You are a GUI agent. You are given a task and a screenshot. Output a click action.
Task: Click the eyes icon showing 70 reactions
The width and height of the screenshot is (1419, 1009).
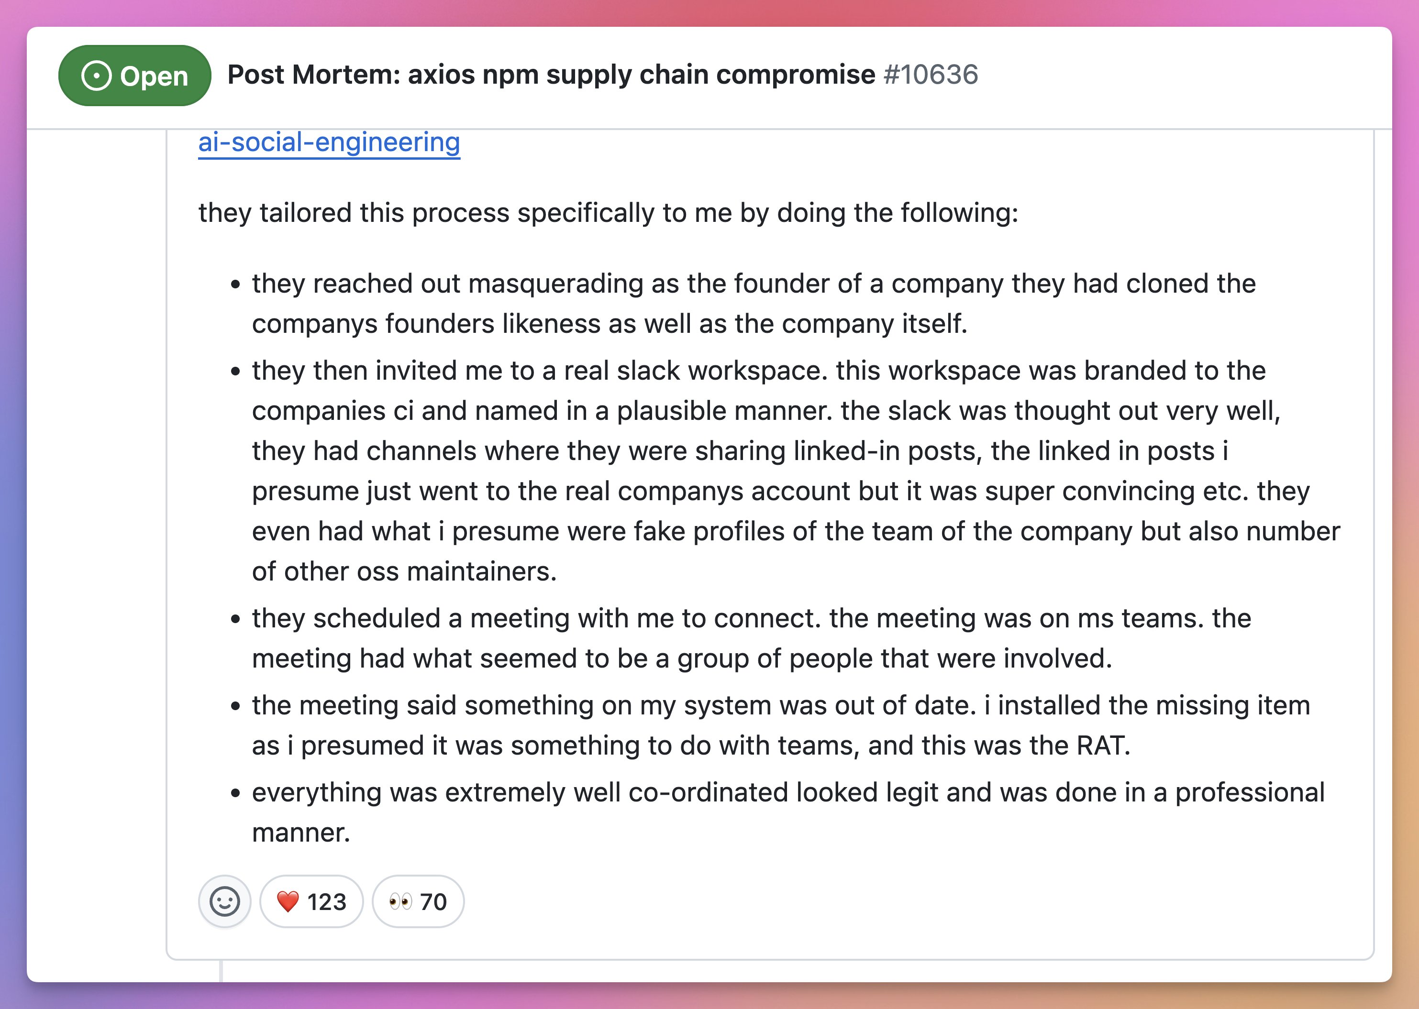pos(418,901)
